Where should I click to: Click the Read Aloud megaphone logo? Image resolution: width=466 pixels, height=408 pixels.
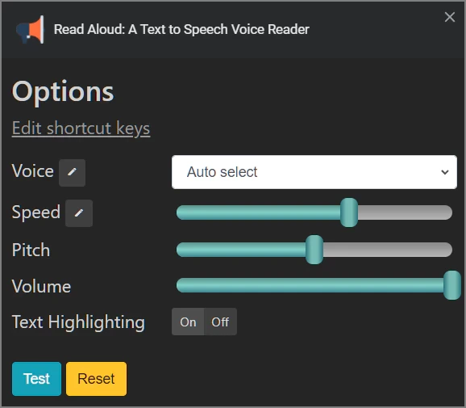[31, 29]
